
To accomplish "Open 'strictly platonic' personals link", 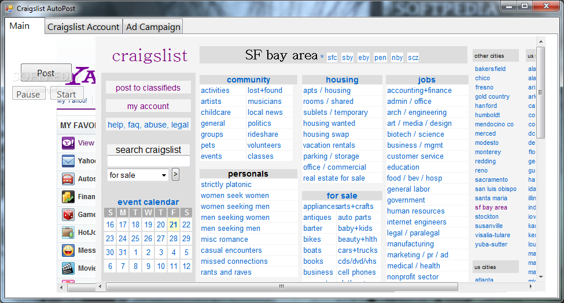I will 226,185.
